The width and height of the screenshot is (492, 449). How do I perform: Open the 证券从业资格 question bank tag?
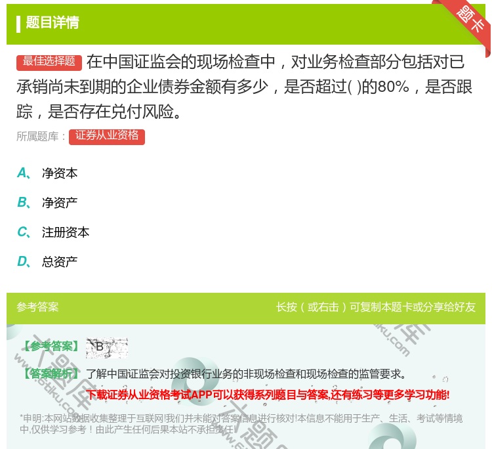(x=107, y=137)
